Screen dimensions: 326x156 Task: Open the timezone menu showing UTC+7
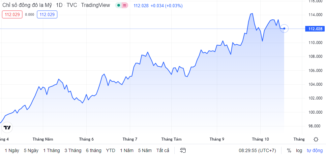tap(257, 150)
